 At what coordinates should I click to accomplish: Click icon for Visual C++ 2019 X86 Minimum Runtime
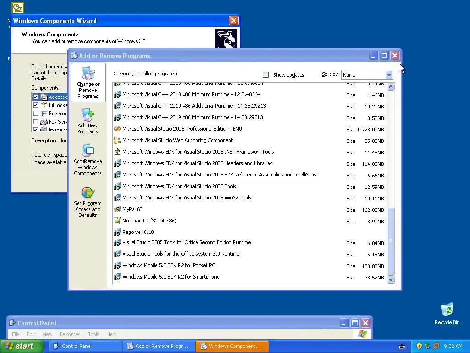point(117,117)
